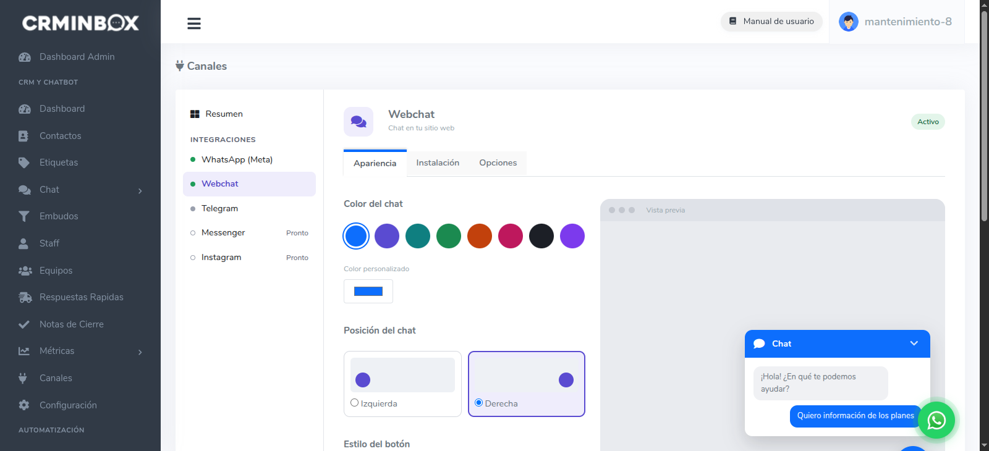Click the Dashboard gauge icon in sidebar
Viewport: 989px width, 451px height.
pyautogui.click(x=25, y=109)
